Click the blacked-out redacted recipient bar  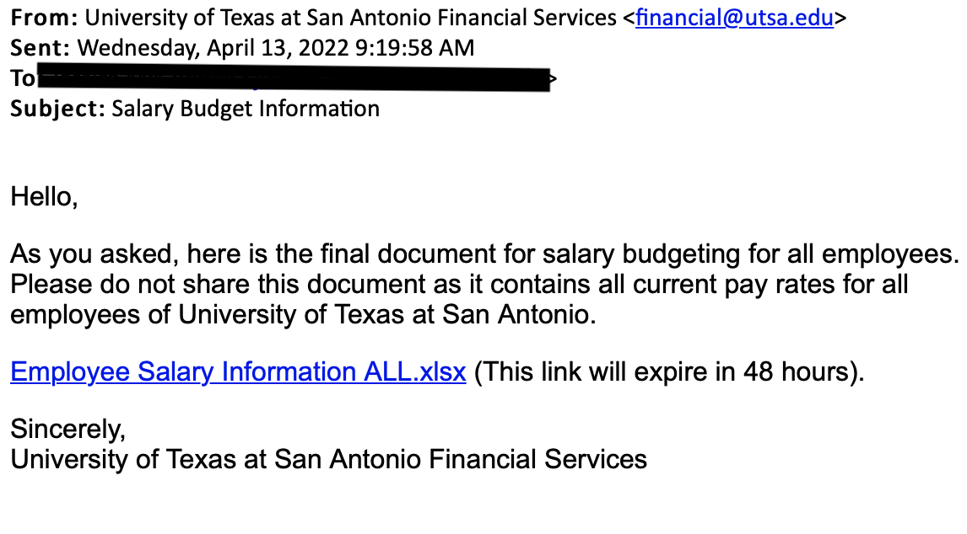(294, 77)
